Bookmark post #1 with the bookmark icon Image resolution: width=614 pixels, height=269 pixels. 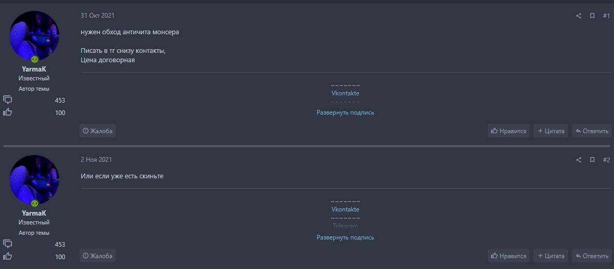click(x=592, y=16)
